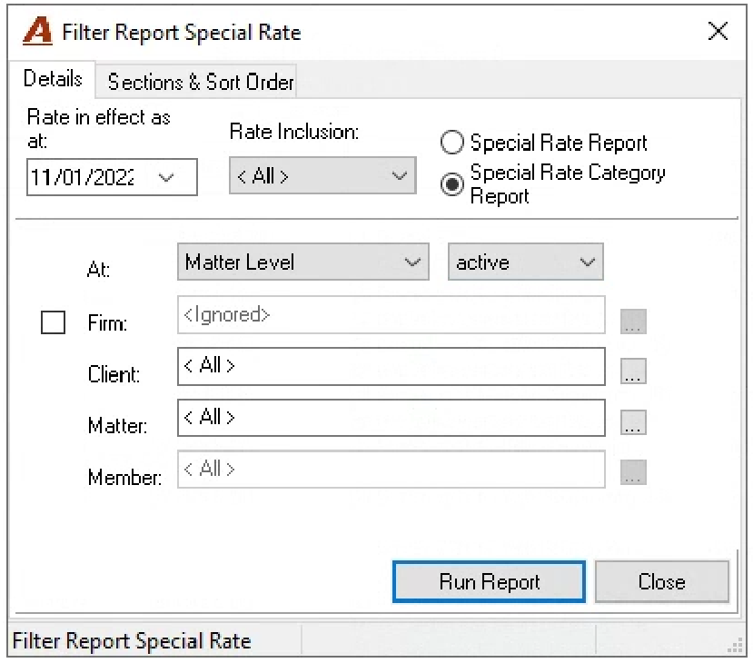Click the At: label
The height and width of the screenshot is (663, 753).
coord(98,270)
